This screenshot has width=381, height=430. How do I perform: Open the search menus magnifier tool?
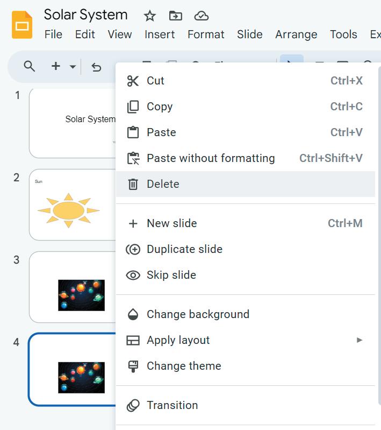point(30,66)
